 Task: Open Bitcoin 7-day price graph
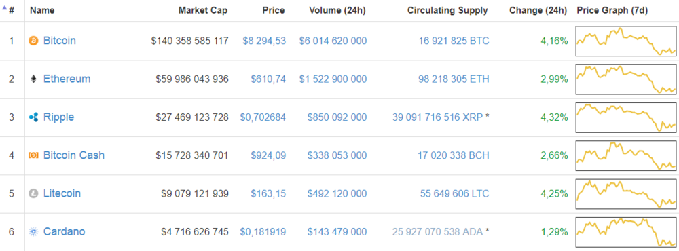[626, 41]
